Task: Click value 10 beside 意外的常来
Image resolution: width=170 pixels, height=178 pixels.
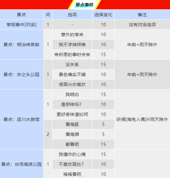Action: coord(103,35)
